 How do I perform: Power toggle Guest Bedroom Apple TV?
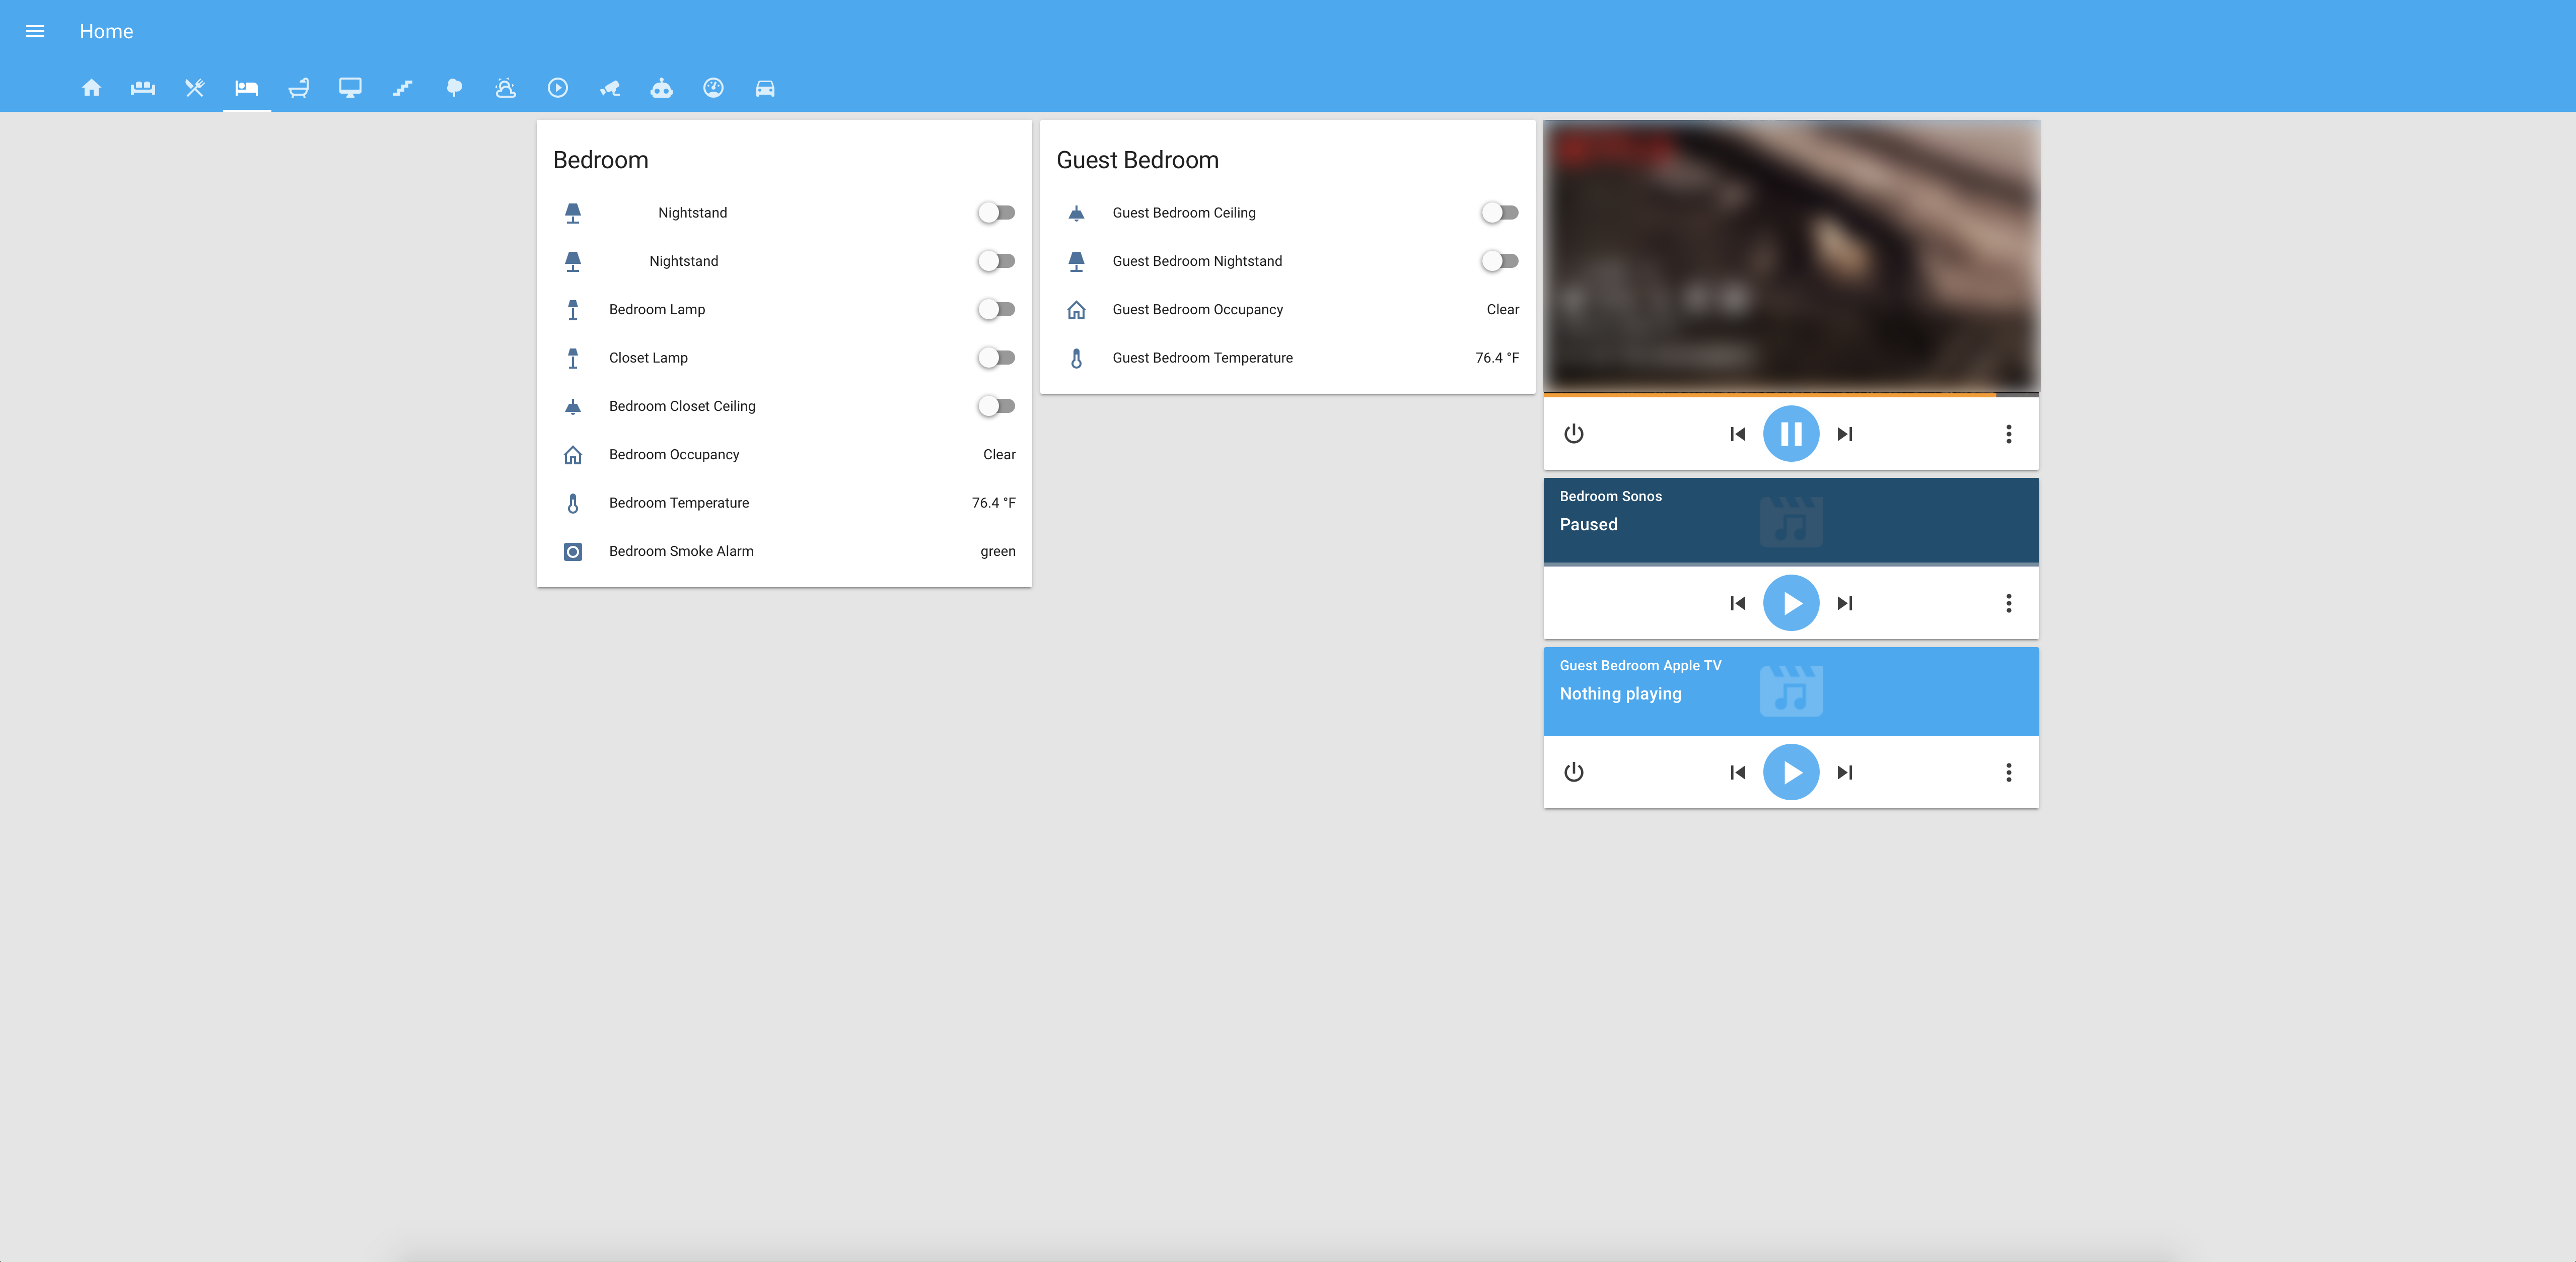[1573, 772]
